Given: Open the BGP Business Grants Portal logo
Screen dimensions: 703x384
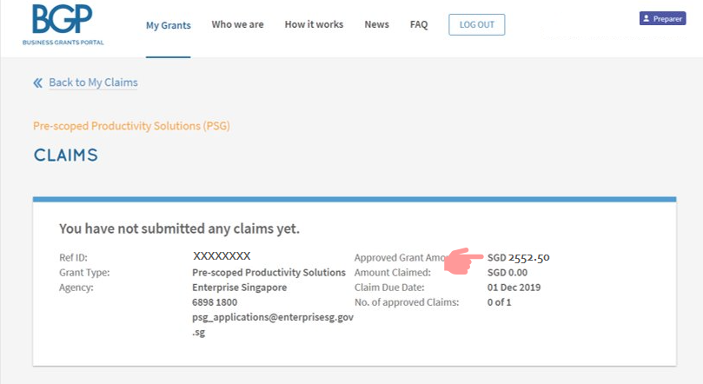Looking at the screenshot, I should [63, 25].
